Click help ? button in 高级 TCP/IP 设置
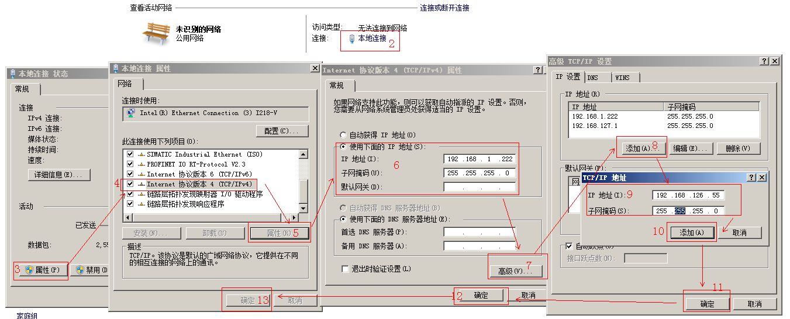 click(x=764, y=61)
